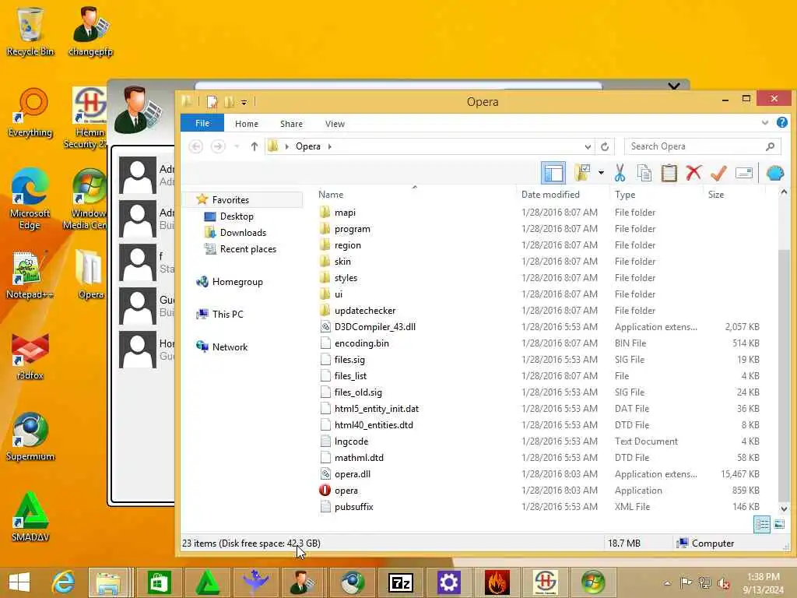Viewport: 797px width, 598px height.
Task: Open the File ribbon tab
Action: [x=202, y=124]
